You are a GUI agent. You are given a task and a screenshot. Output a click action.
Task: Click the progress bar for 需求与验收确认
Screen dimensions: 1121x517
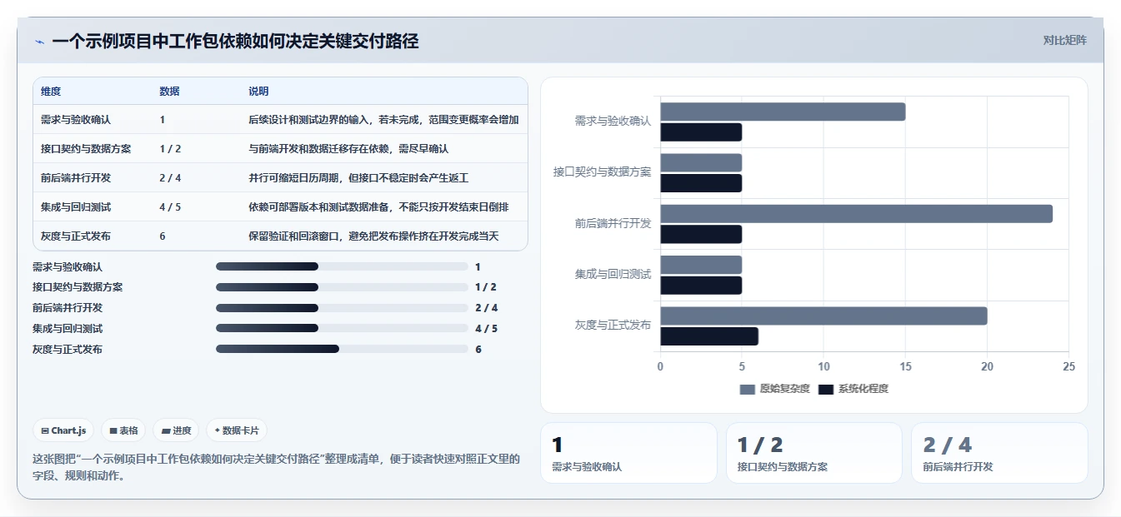(342, 266)
